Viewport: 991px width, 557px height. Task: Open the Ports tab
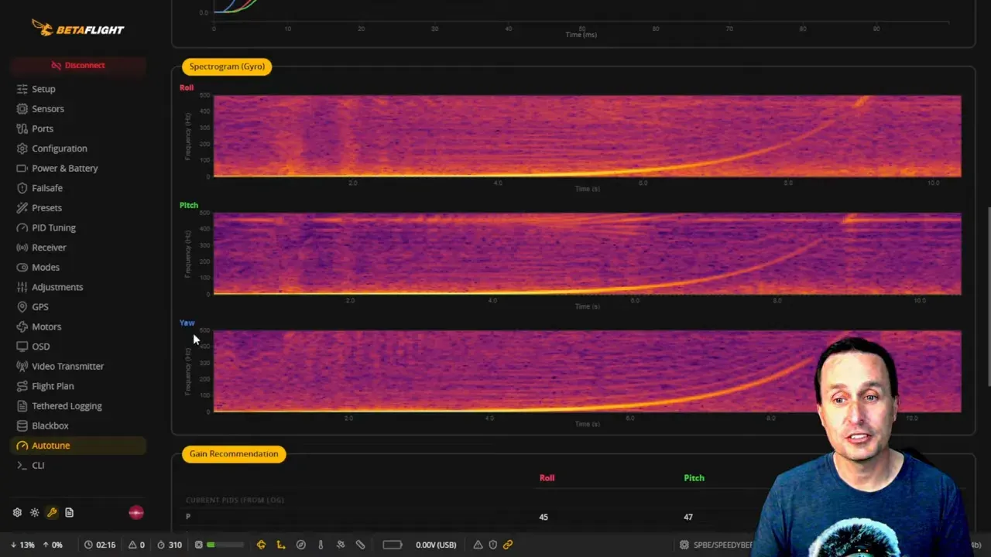(x=77, y=128)
